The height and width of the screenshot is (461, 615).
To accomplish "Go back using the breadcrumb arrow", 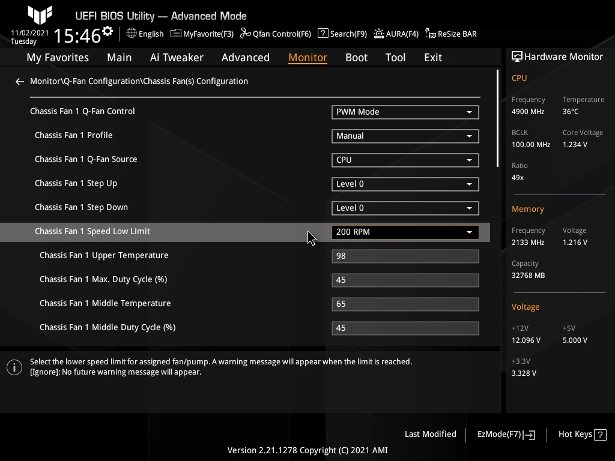I will coord(20,81).
